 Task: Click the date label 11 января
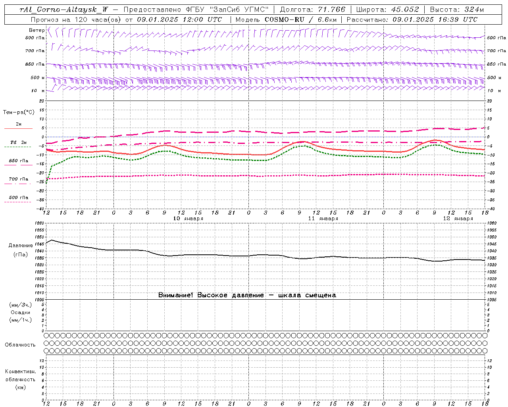(x=323, y=219)
